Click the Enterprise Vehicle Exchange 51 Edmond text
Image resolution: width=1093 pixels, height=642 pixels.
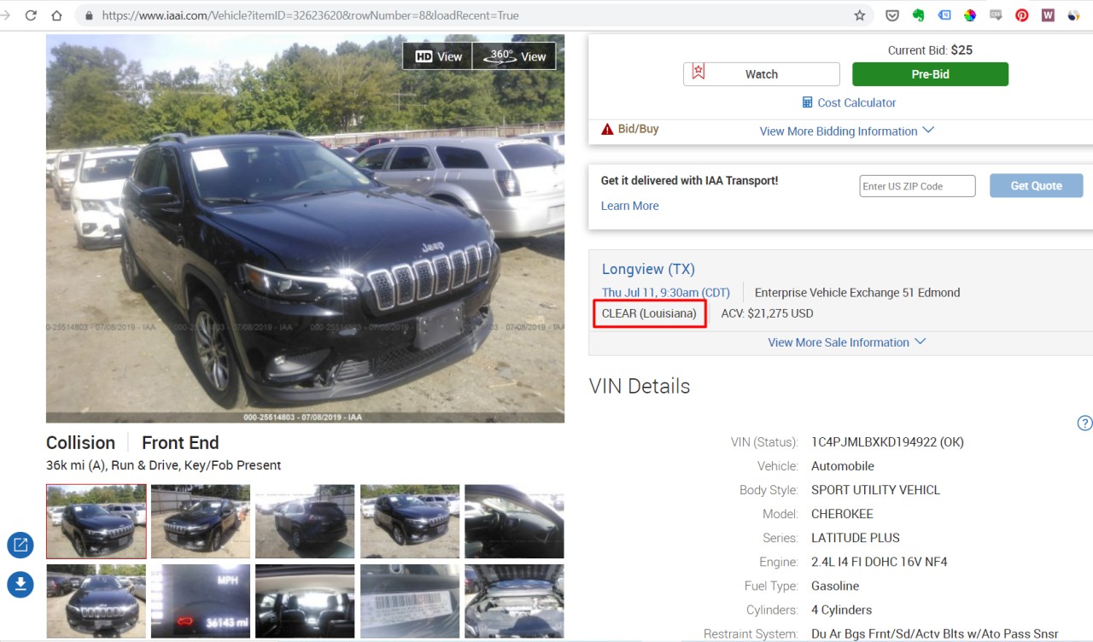[x=857, y=292]
